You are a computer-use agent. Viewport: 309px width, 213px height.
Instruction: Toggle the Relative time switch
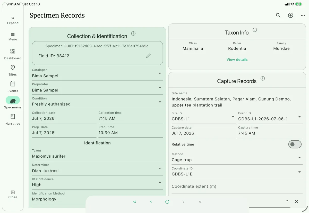click(295, 144)
